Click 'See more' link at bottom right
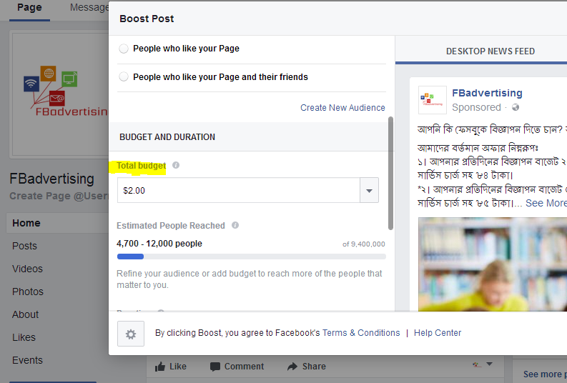Viewport: 567px width, 383px height. (545, 374)
